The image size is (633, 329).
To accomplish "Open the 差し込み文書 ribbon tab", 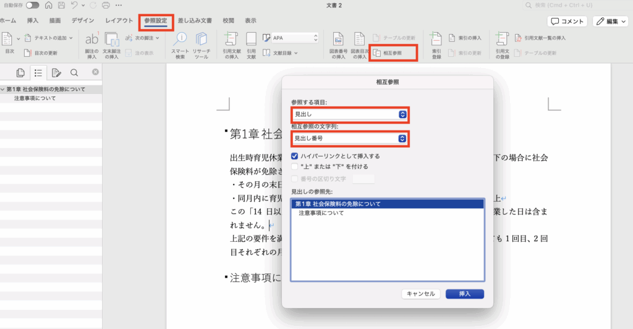I will pyautogui.click(x=193, y=20).
